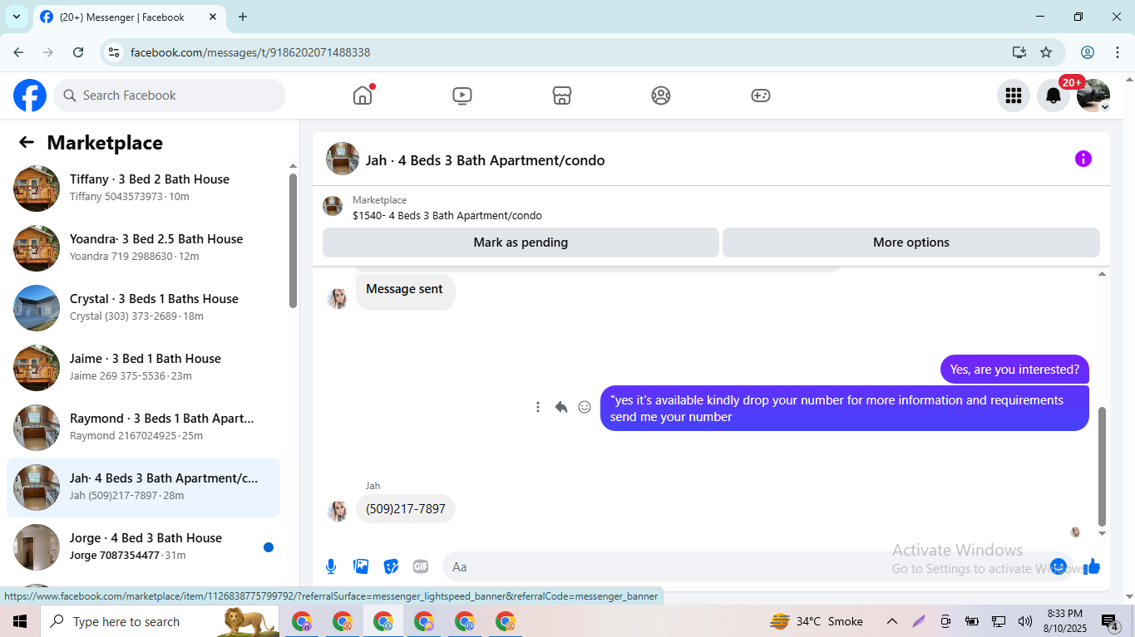Viewport: 1135px width, 637px height.
Task: Open the Windows Start menu
Action: 19,621
